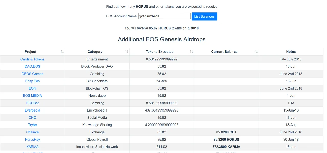Open the KARMA project link
Screen dimensions: 327x153
click(32, 147)
